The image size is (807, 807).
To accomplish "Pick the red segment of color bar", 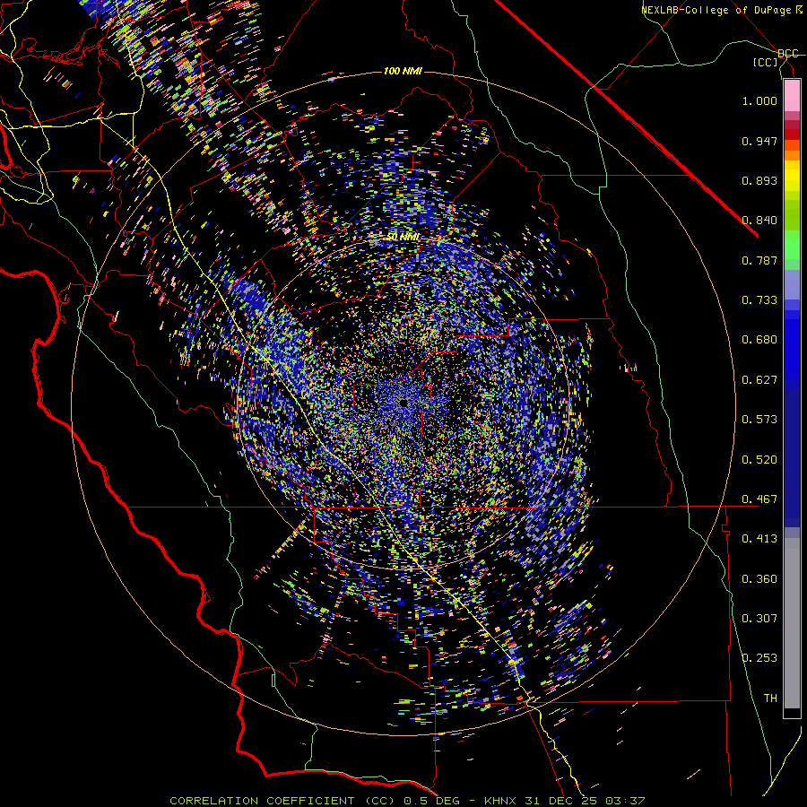I will 792,134.
